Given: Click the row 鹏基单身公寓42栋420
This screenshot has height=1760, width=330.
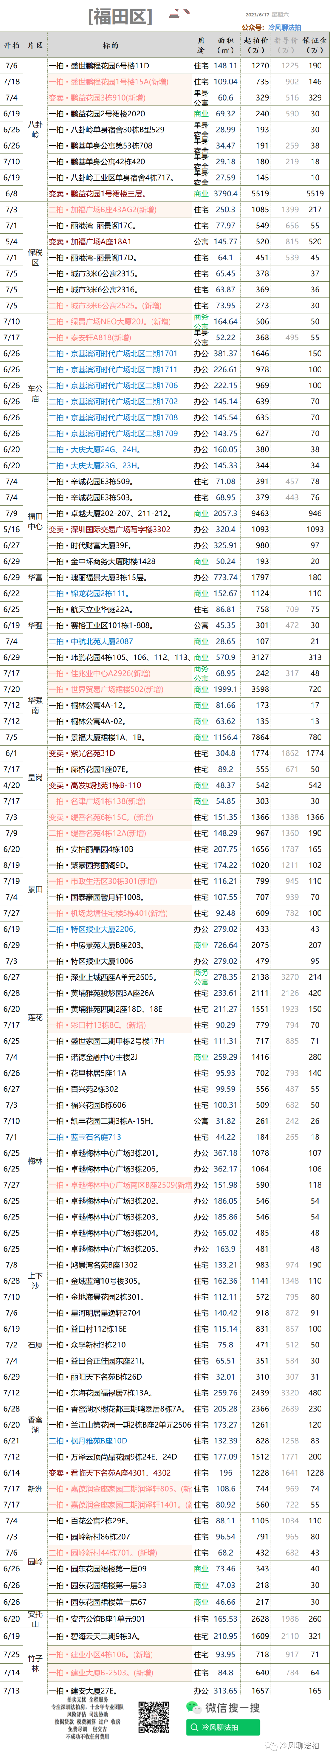Looking at the screenshot, I should (x=165, y=162).
